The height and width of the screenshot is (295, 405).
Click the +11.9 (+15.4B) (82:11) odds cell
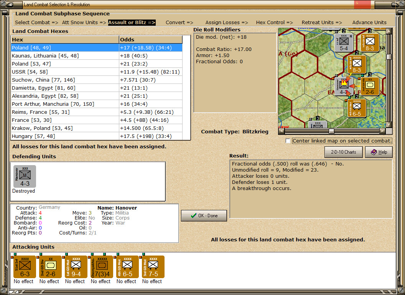(x=151, y=72)
